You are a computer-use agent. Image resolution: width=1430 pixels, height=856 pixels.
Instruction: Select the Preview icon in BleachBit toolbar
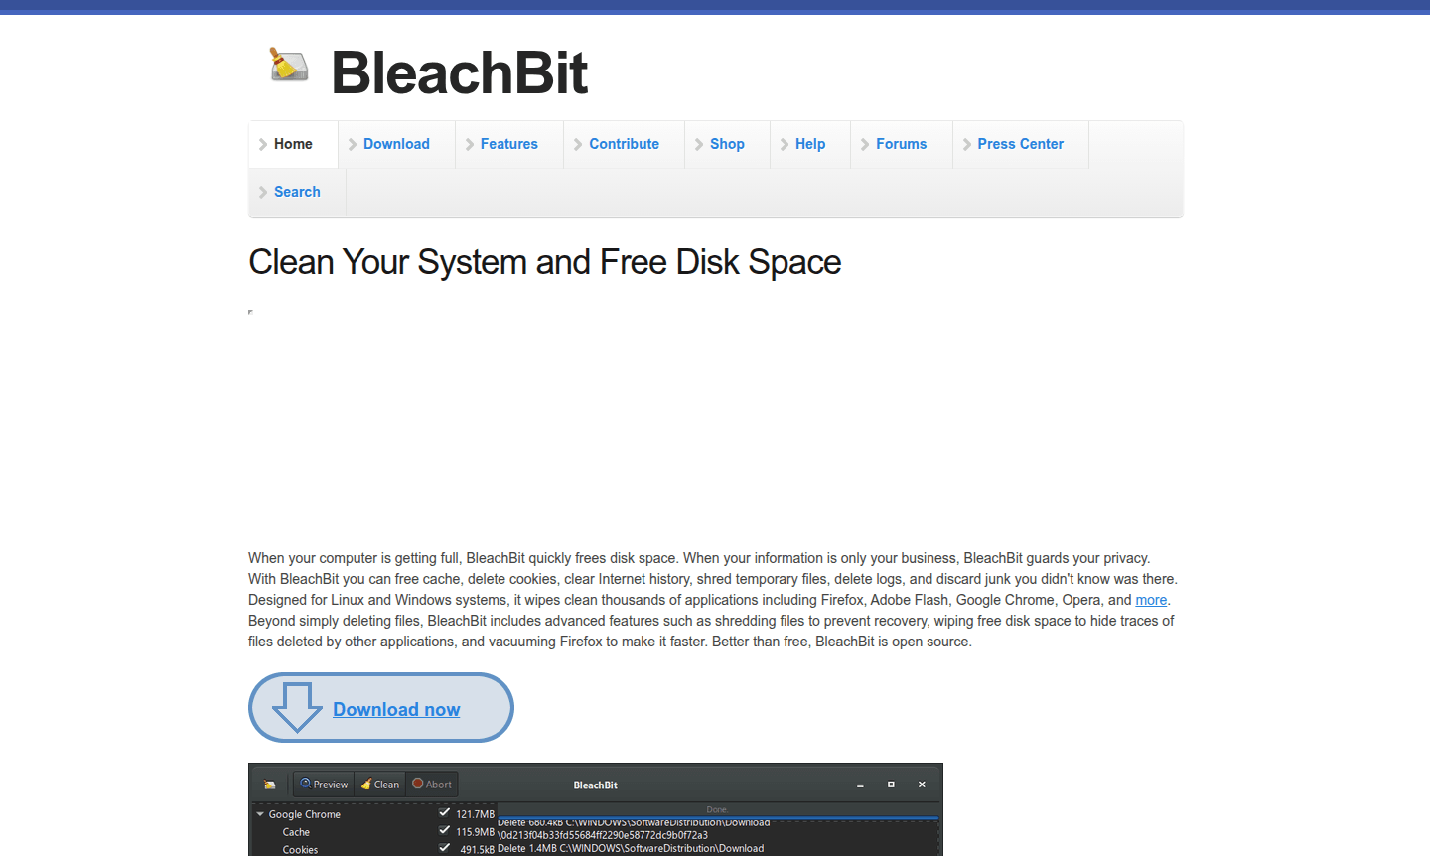point(323,784)
